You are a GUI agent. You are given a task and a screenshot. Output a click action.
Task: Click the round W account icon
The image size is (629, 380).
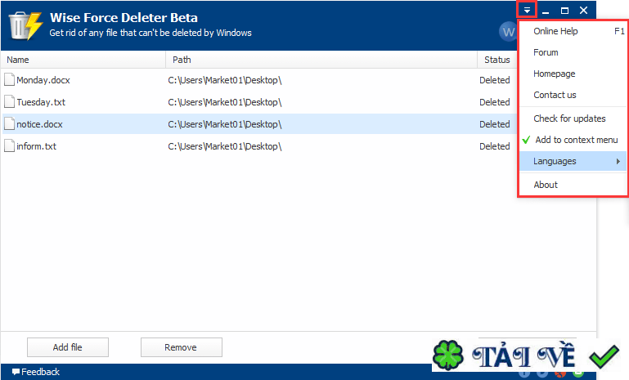(x=508, y=31)
